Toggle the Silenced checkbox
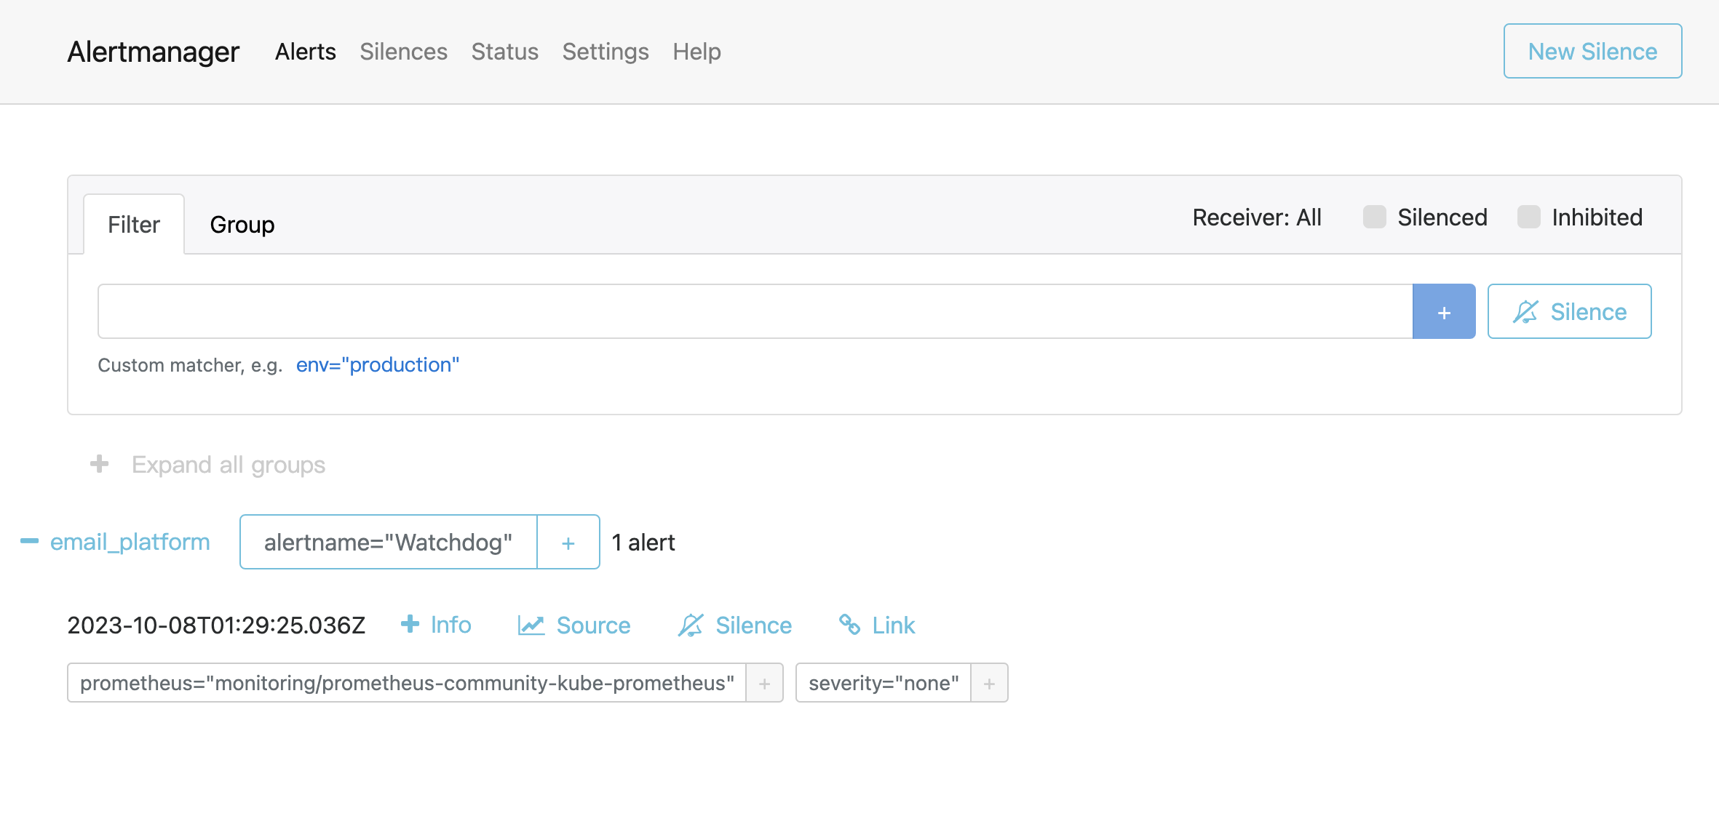 point(1374,217)
